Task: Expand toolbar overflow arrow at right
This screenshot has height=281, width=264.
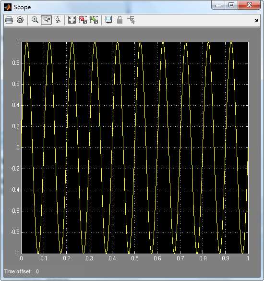Action: [x=256, y=21]
